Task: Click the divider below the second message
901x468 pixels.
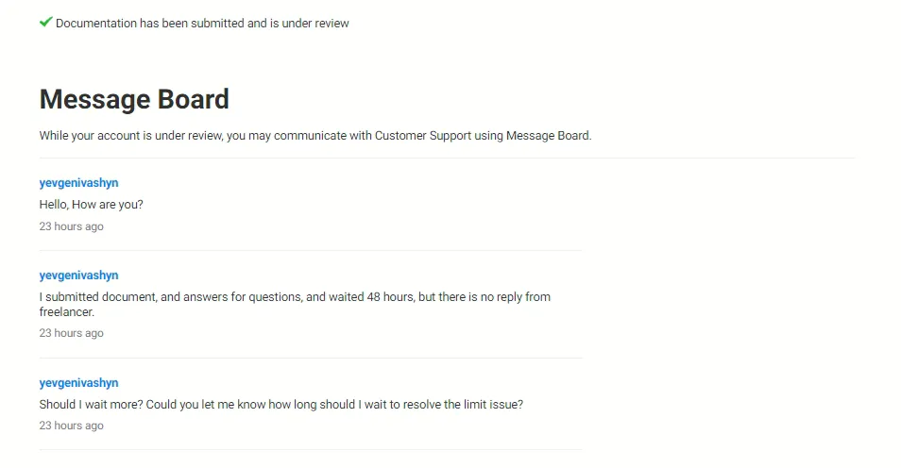Action: click(310, 359)
